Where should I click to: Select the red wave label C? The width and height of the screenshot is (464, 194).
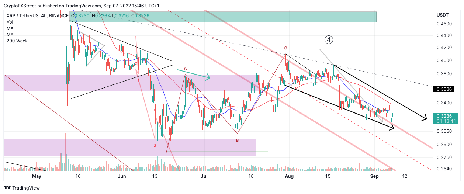tap(285, 48)
